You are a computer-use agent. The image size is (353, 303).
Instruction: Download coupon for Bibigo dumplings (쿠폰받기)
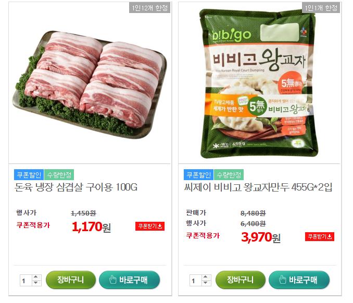[x=320, y=236]
